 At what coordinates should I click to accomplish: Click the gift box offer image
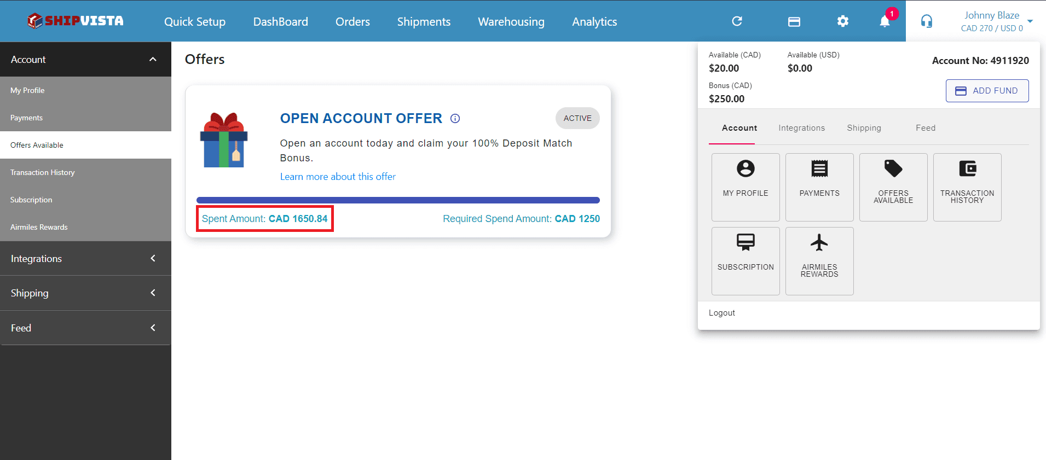click(x=224, y=140)
